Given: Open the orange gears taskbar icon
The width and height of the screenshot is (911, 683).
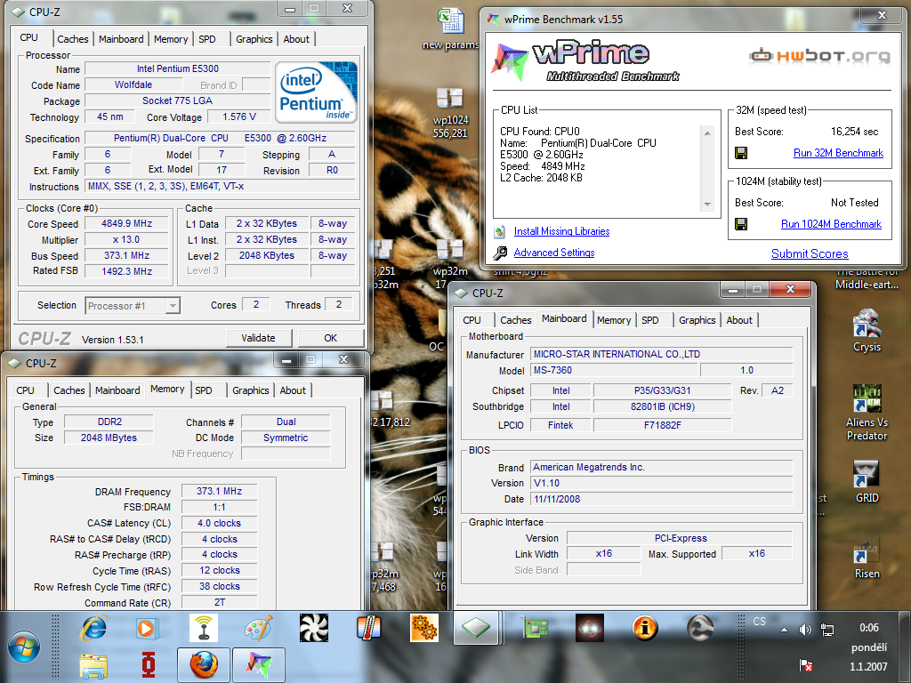Looking at the screenshot, I should [424, 629].
